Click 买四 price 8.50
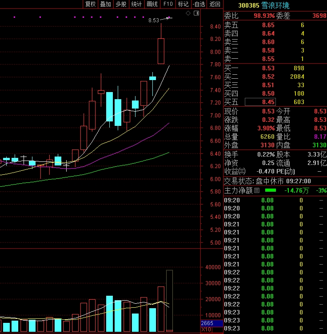This screenshot has width=327, height=334. (268, 93)
